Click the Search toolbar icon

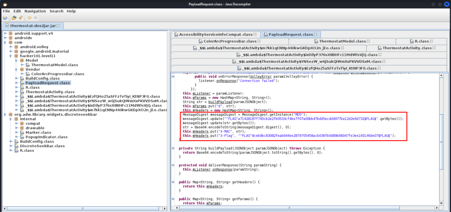(x=20, y=18)
